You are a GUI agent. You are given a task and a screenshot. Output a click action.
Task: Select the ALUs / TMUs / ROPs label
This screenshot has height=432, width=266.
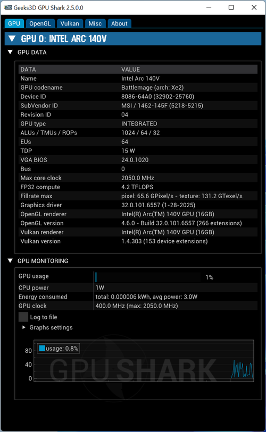48,133
